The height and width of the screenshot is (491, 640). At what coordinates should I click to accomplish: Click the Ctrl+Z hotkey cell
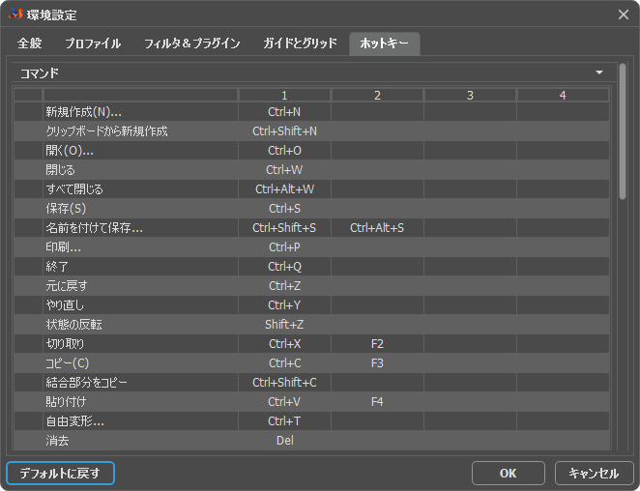284,286
